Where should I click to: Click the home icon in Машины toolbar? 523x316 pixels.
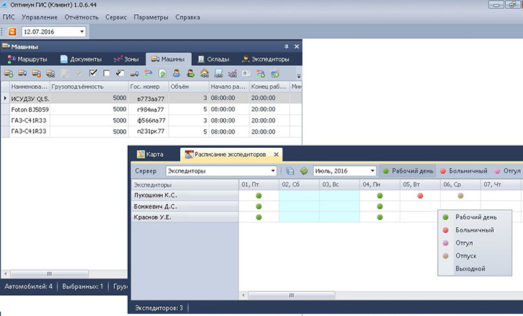(205, 73)
